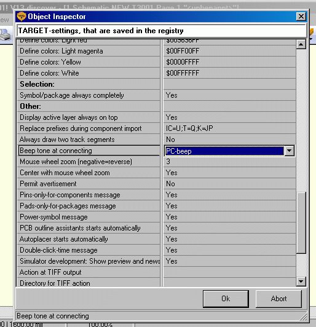The width and height of the screenshot is (316, 327).
Task: Cancel with the Abort button
Action: click(278, 299)
